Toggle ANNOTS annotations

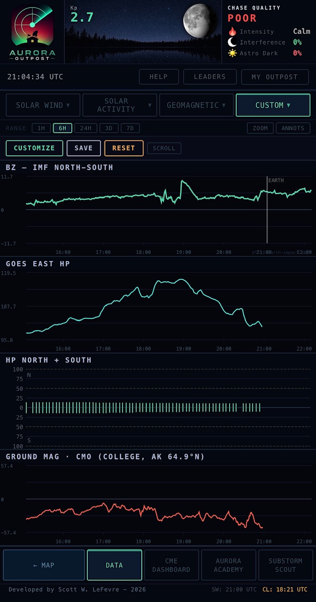pyautogui.click(x=293, y=128)
